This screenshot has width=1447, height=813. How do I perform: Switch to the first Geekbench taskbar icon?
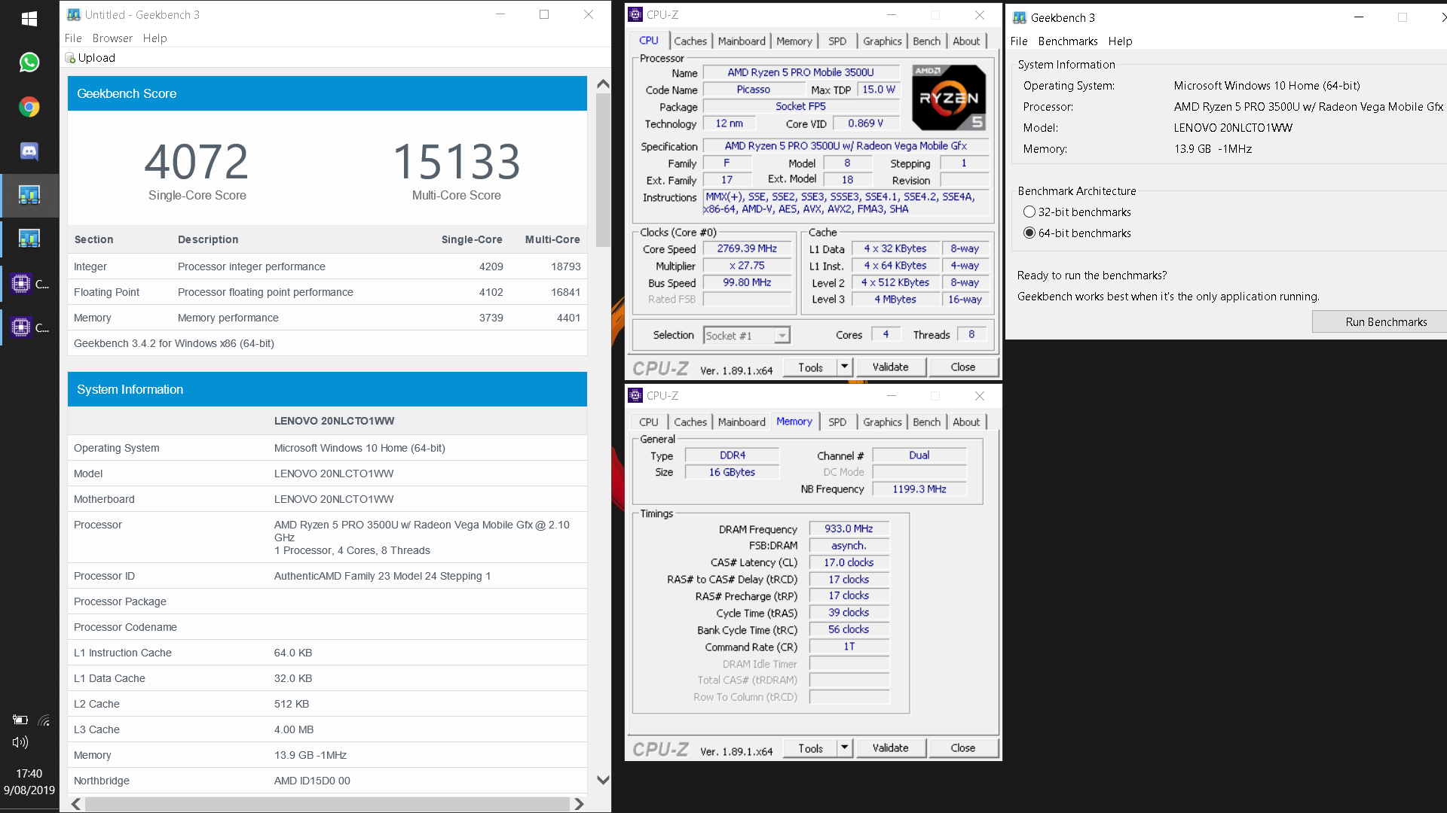(29, 196)
